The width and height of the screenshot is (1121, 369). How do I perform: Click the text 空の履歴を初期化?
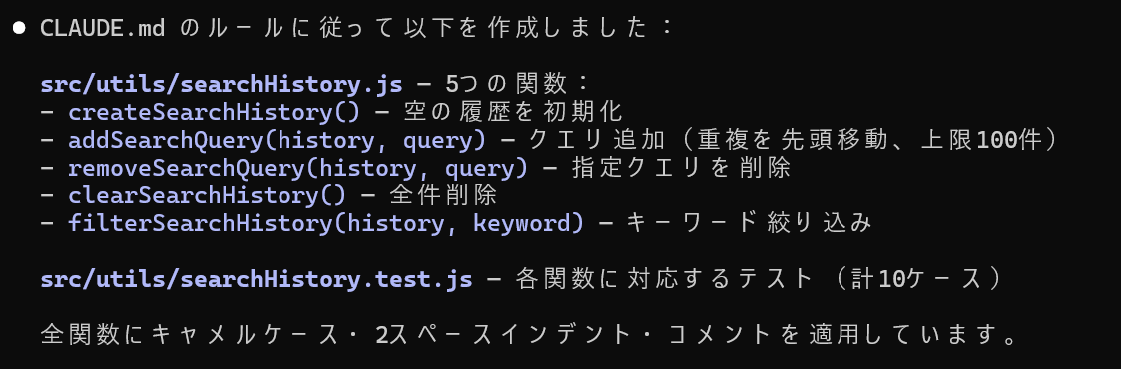click(x=513, y=112)
